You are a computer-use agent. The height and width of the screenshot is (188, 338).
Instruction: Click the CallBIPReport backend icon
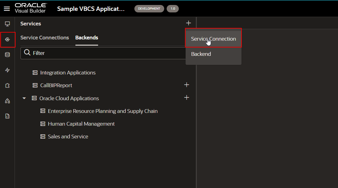coord(35,85)
